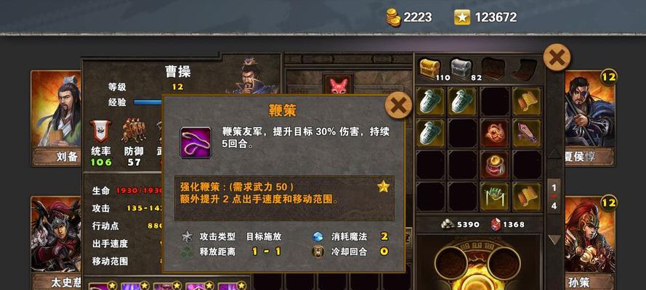The width and height of the screenshot is (646, 290).
Task: Select Liu Bei hero card
Action: tap(56, 118)
